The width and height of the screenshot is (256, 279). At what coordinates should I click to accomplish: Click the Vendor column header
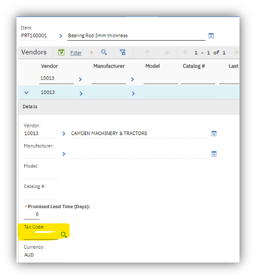tap(49, 66)
